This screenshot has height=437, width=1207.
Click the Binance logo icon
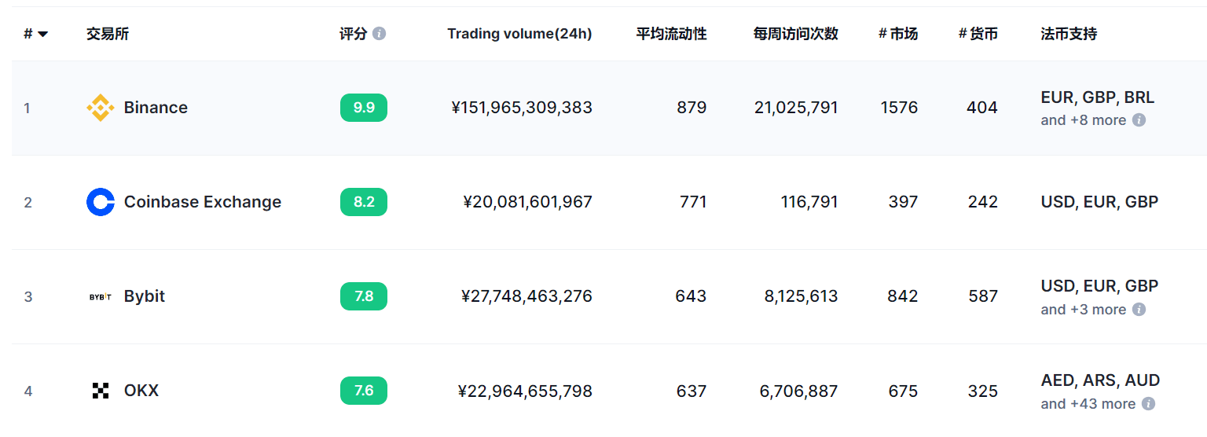point(101,108)
